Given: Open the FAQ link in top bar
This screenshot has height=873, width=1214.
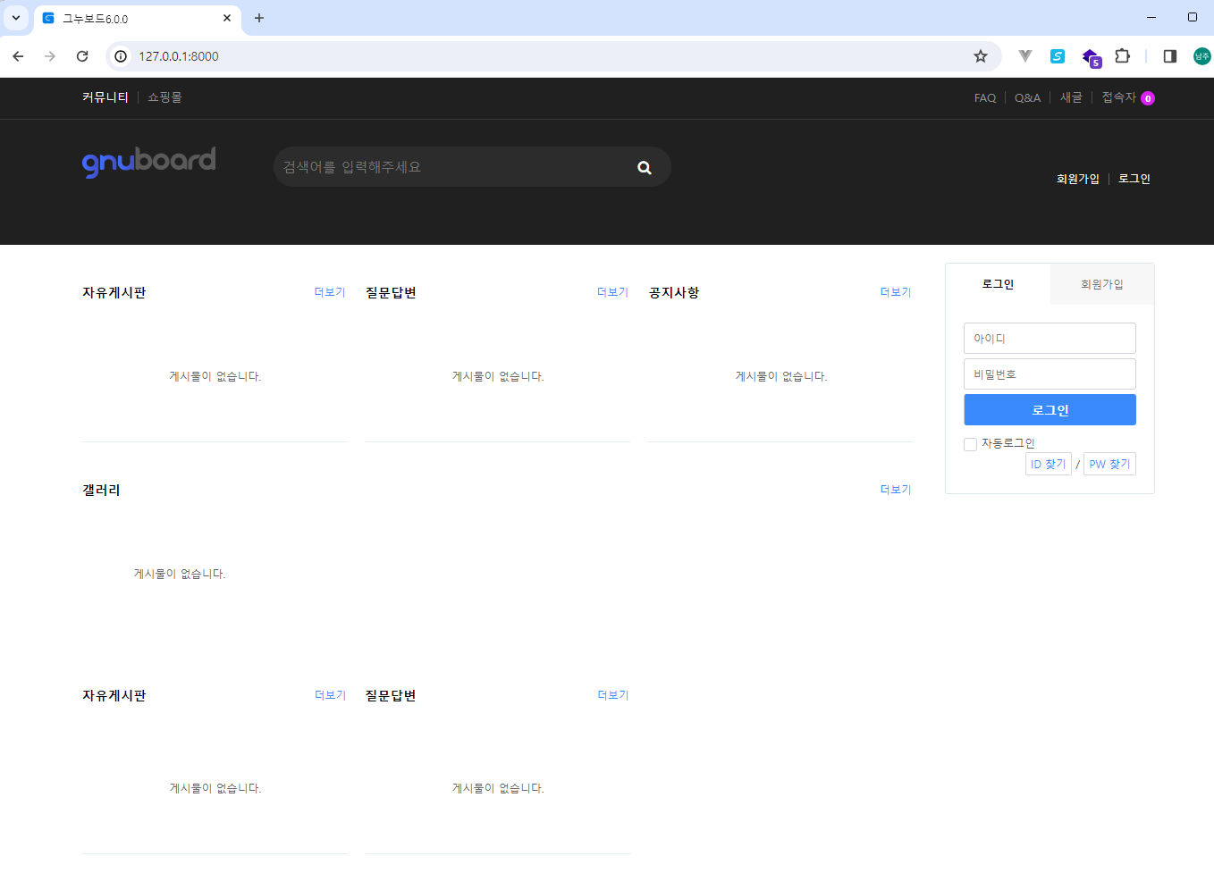Looking at the screenshot, I should (x=984, y=98).
